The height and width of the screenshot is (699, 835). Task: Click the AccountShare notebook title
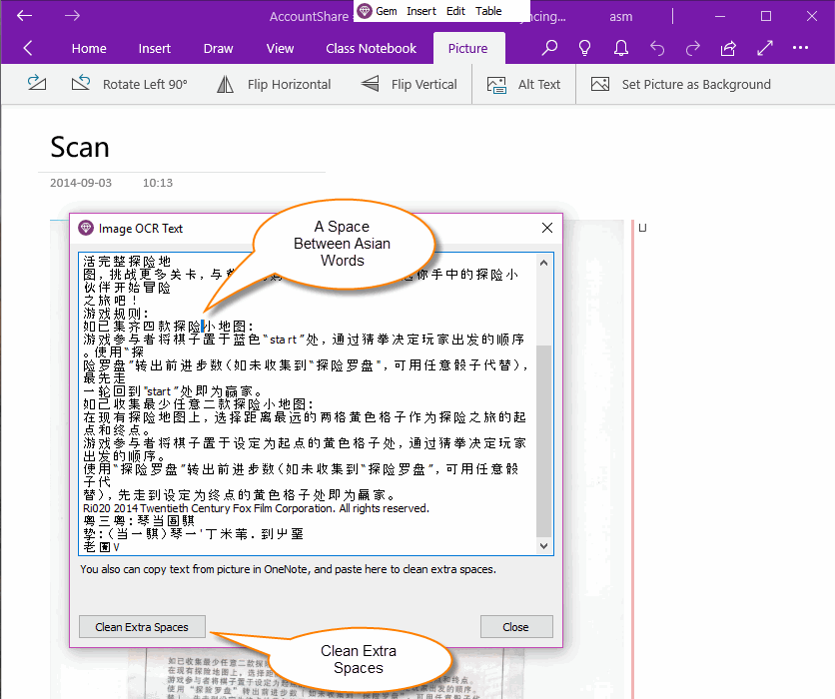coord(309,17)
